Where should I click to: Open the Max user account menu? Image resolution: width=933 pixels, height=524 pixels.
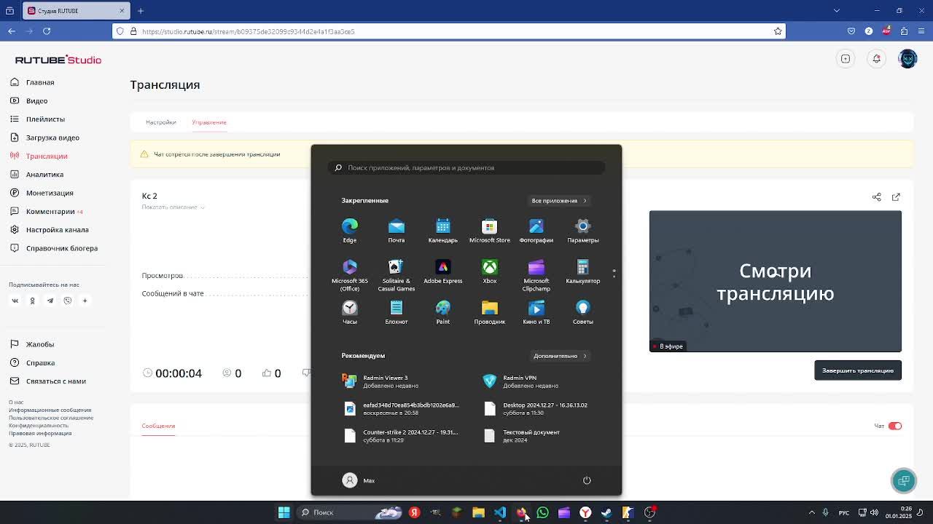(x=359, y=480)
